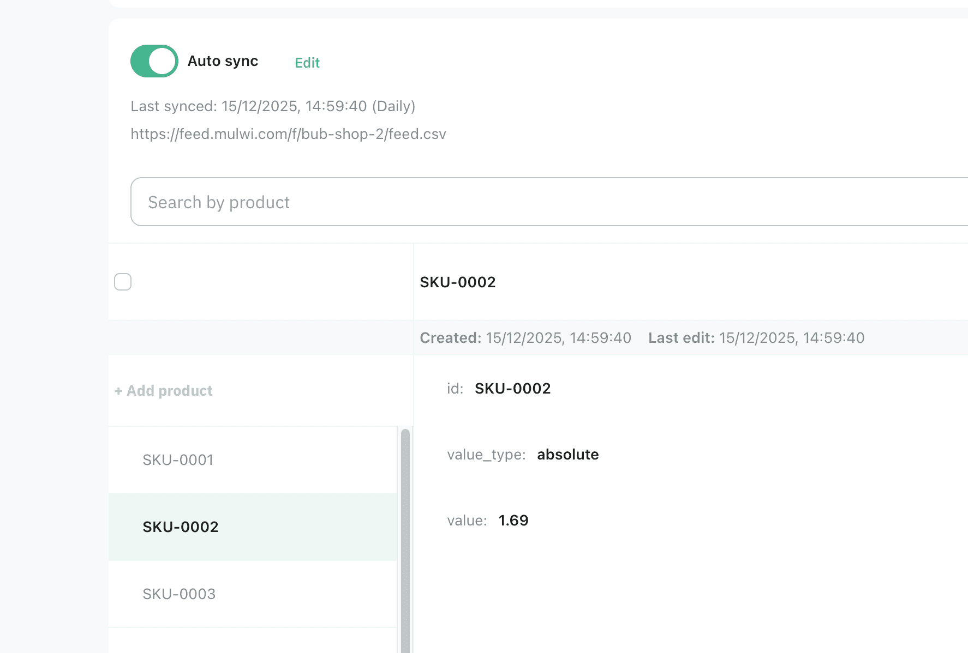This screenshot has width=968, height=653.
Task: Click the Edit link beside Auto sync
Action: coord(307,63)
